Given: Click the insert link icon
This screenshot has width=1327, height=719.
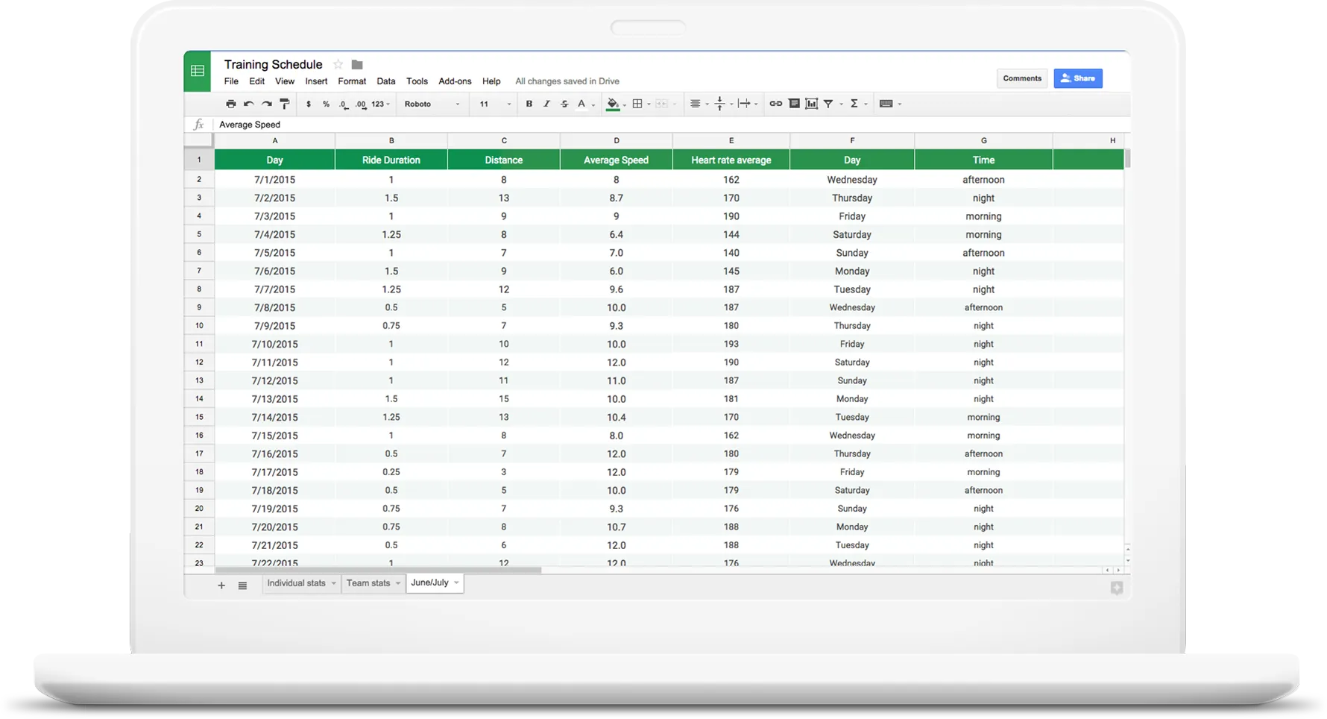Looking at the screenshot, I should coord(776,104).
